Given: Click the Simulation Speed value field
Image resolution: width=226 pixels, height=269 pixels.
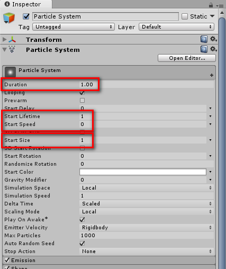Looking at the screenshot, I should click(147, 196).
